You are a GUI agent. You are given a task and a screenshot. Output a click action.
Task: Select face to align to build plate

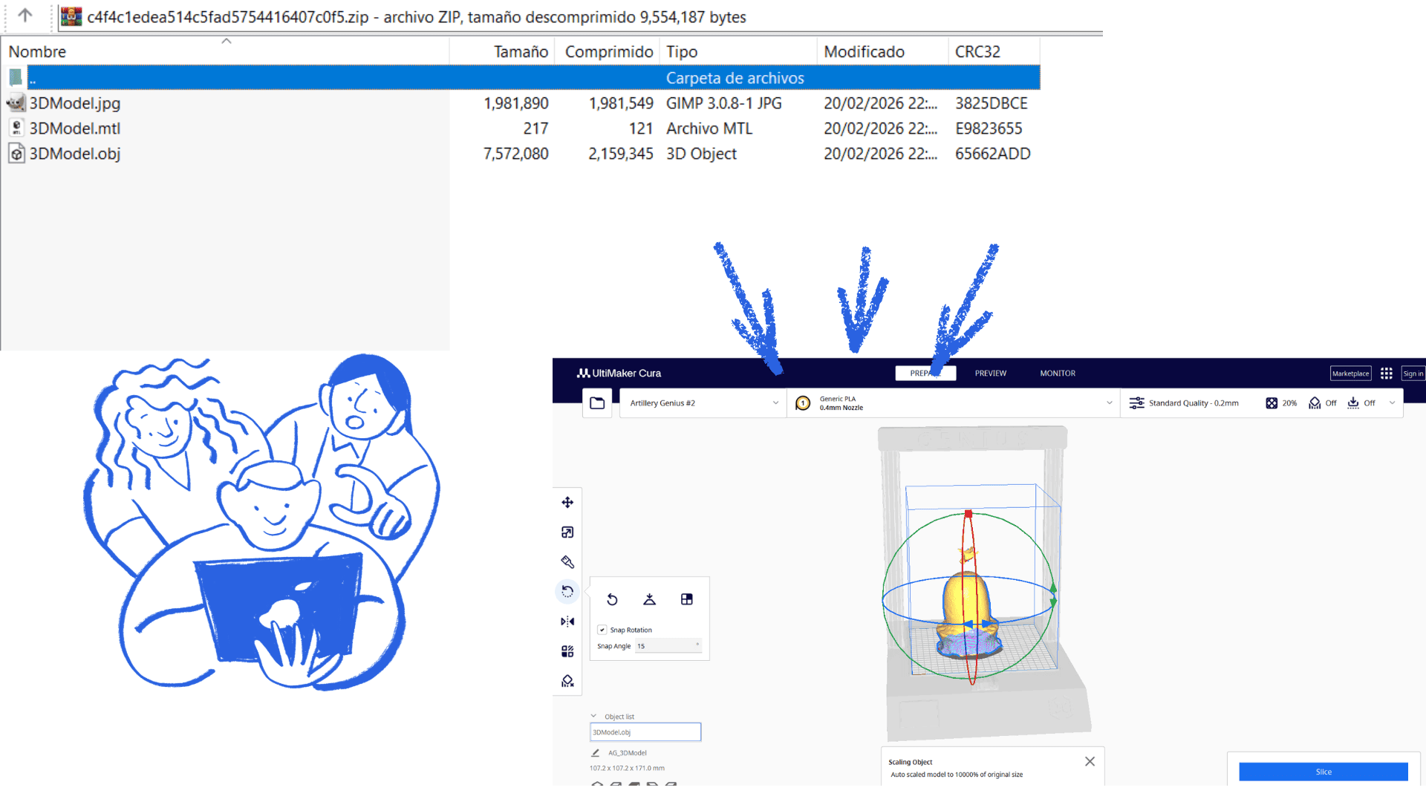tap(686, 599)
